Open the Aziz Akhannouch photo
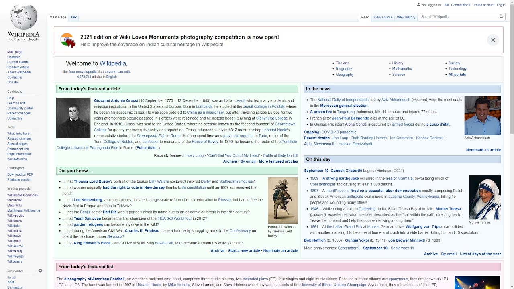The image size is (514, 289). [x=482, y=116]
